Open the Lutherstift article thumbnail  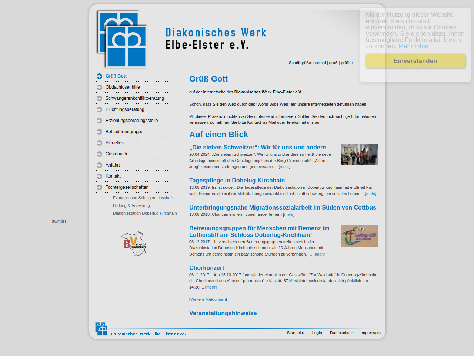point(359,236)
